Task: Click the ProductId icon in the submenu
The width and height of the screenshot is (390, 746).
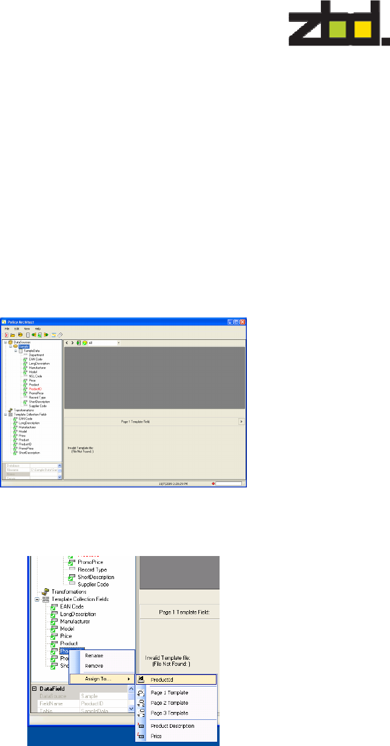Action: pyautogui.click(x=141, y=679)
